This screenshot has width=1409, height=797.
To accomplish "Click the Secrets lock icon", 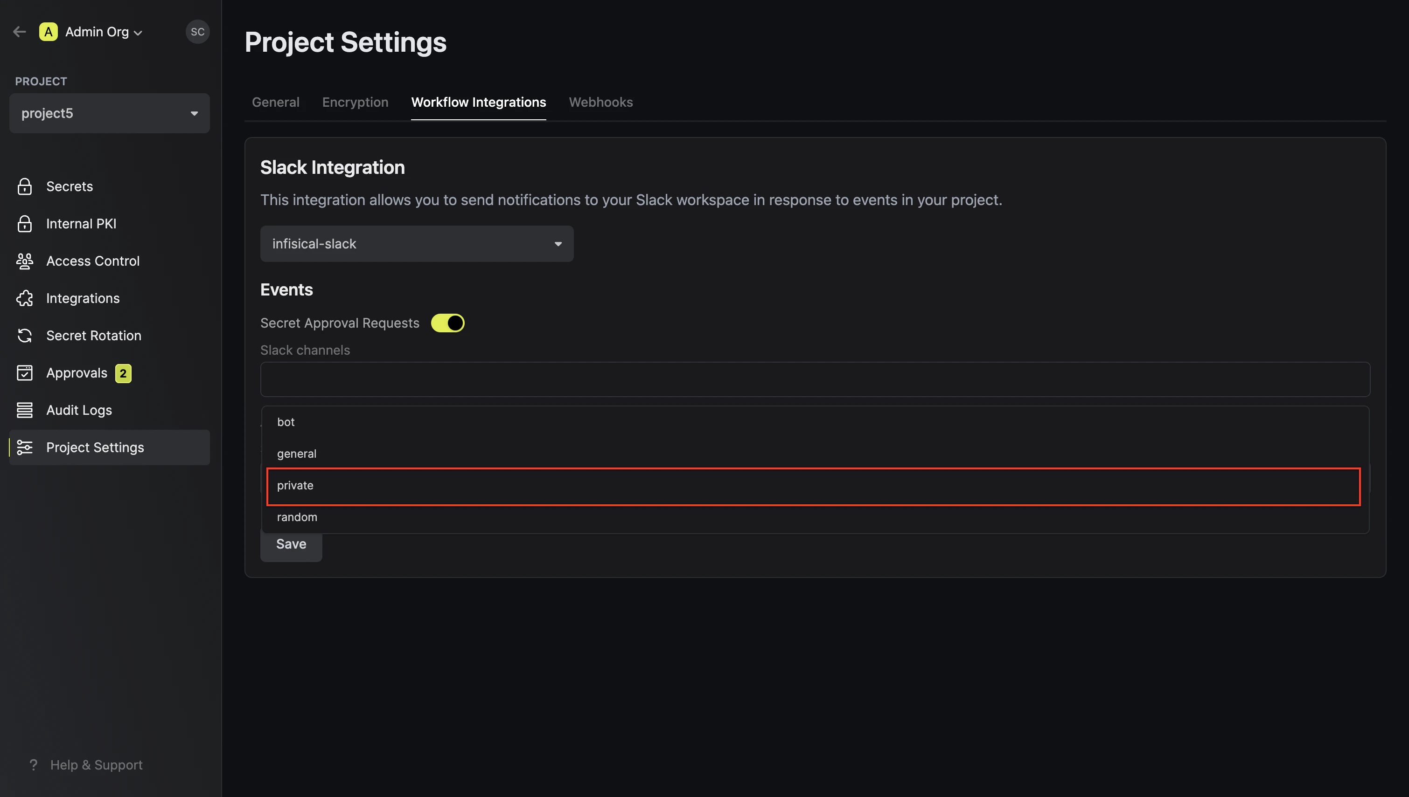I will 25,186.
